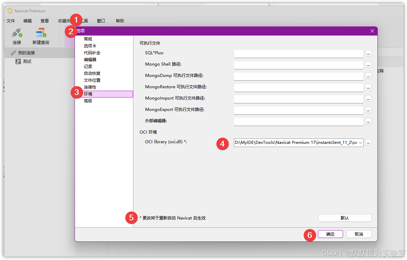407x260 pixels.
Task: Click the 取消 button
Action: [x=359, y=234]
